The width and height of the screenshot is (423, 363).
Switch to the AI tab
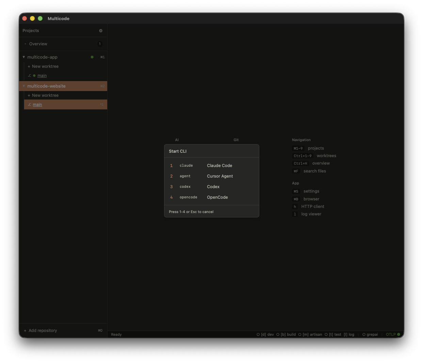click(177, 140)
